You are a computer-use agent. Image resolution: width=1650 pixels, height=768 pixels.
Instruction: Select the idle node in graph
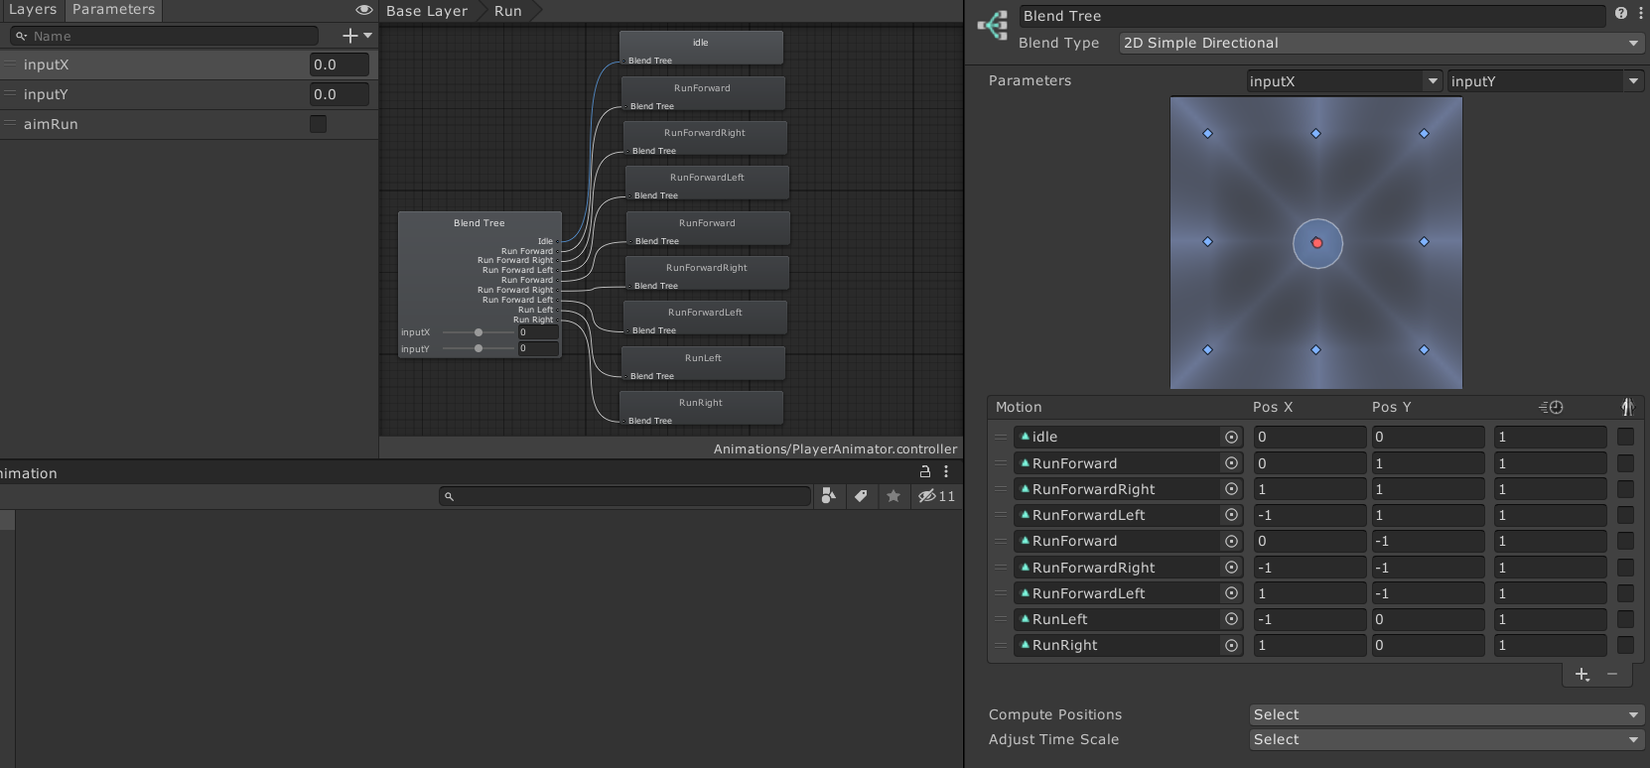click(x=701, y=48)
